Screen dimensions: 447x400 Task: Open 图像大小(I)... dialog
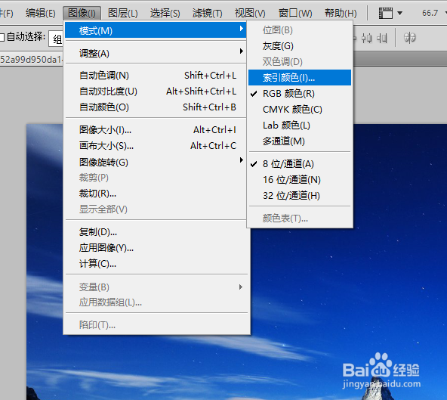click(x=156, y=130)
